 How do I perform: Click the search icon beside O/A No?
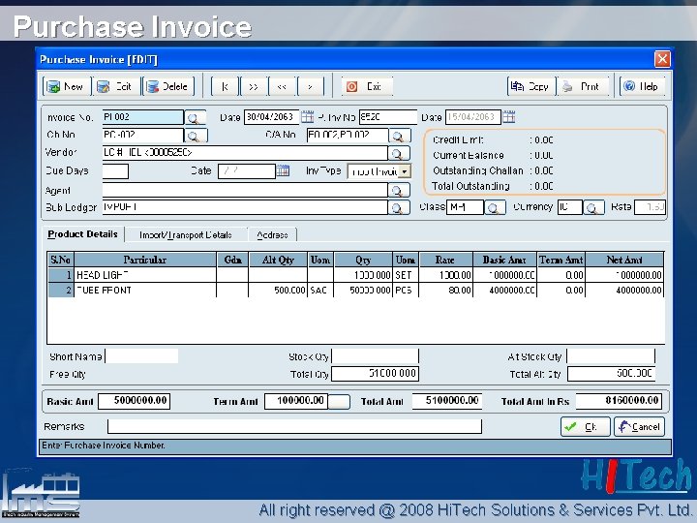coord(400,136)
